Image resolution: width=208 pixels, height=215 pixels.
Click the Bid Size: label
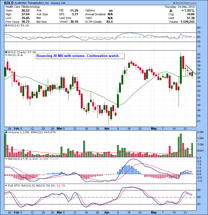point(42,22)
